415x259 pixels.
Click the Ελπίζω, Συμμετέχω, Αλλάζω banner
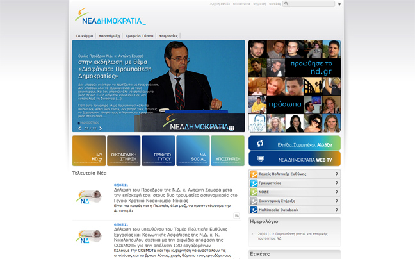(x=295, y=143)
